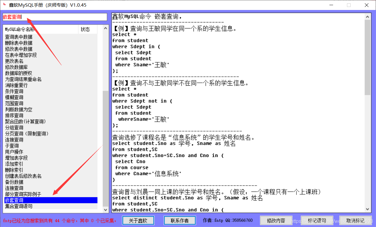The width and height of the screenshot is (376, 227).
Task: Select the highlighted 嵌套查询 row
Action: click(x=51, y=200)
